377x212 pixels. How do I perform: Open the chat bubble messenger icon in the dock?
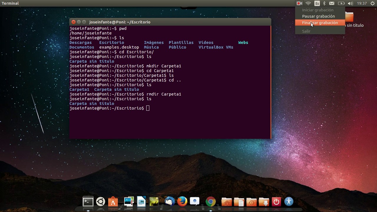tap(195, 202)
